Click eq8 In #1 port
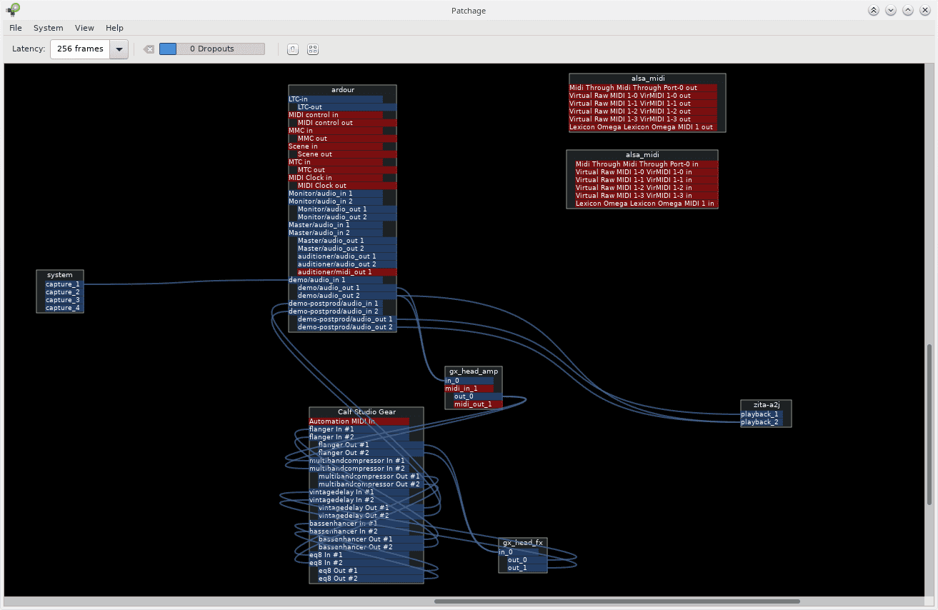 coord(359,555)
